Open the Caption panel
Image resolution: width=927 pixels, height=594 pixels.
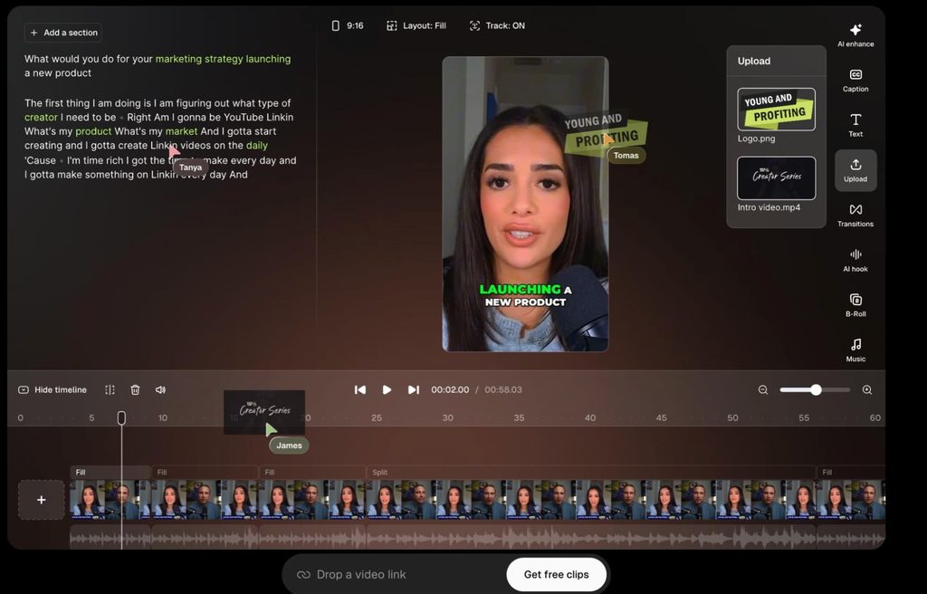tap(855, 81)
